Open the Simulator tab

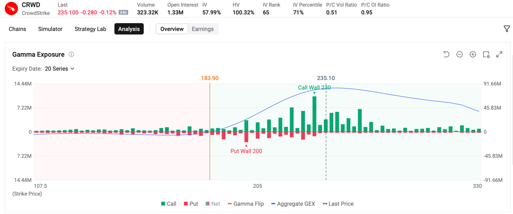tap(50, 29)
